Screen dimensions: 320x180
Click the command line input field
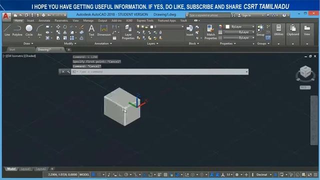click(x=160, y=72)
